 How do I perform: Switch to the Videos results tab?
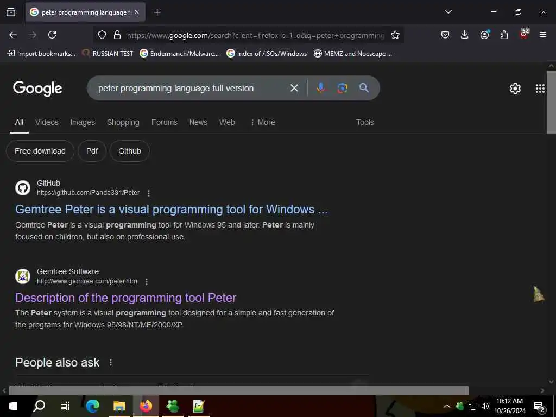click(x=47, y=122)
